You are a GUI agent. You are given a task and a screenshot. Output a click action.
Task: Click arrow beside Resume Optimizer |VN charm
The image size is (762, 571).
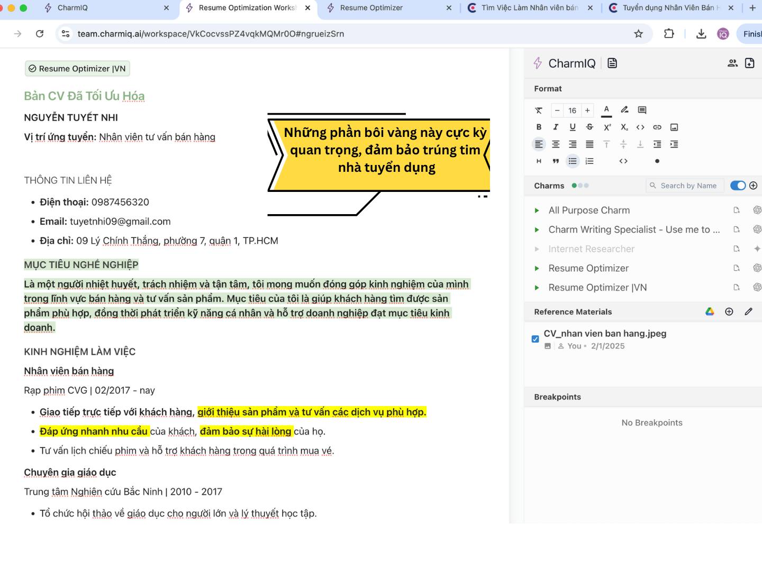pos(537,288)
